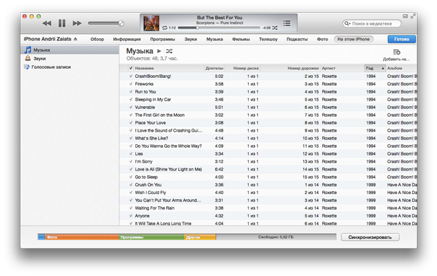Image resolution: width=437 pixels, height=276 pixels.
Task: Enter full screen mode icon
Action: pyautogui.click(x=413, y=16)
